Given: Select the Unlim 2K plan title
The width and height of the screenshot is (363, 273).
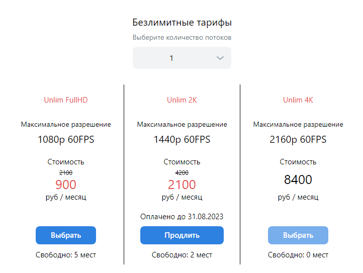Looking at the screenshot, I should (182, 100).
